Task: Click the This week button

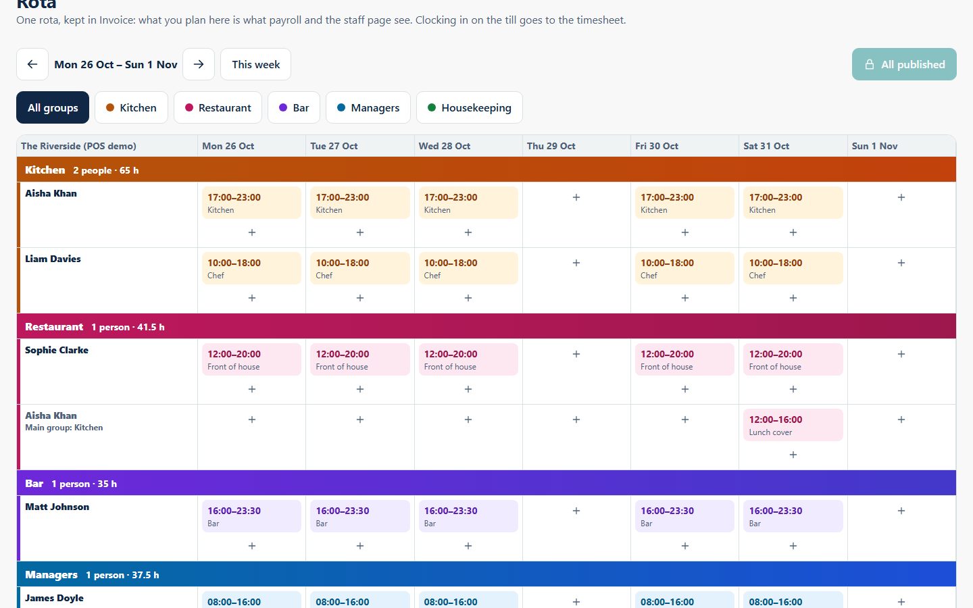Action: 255,64
